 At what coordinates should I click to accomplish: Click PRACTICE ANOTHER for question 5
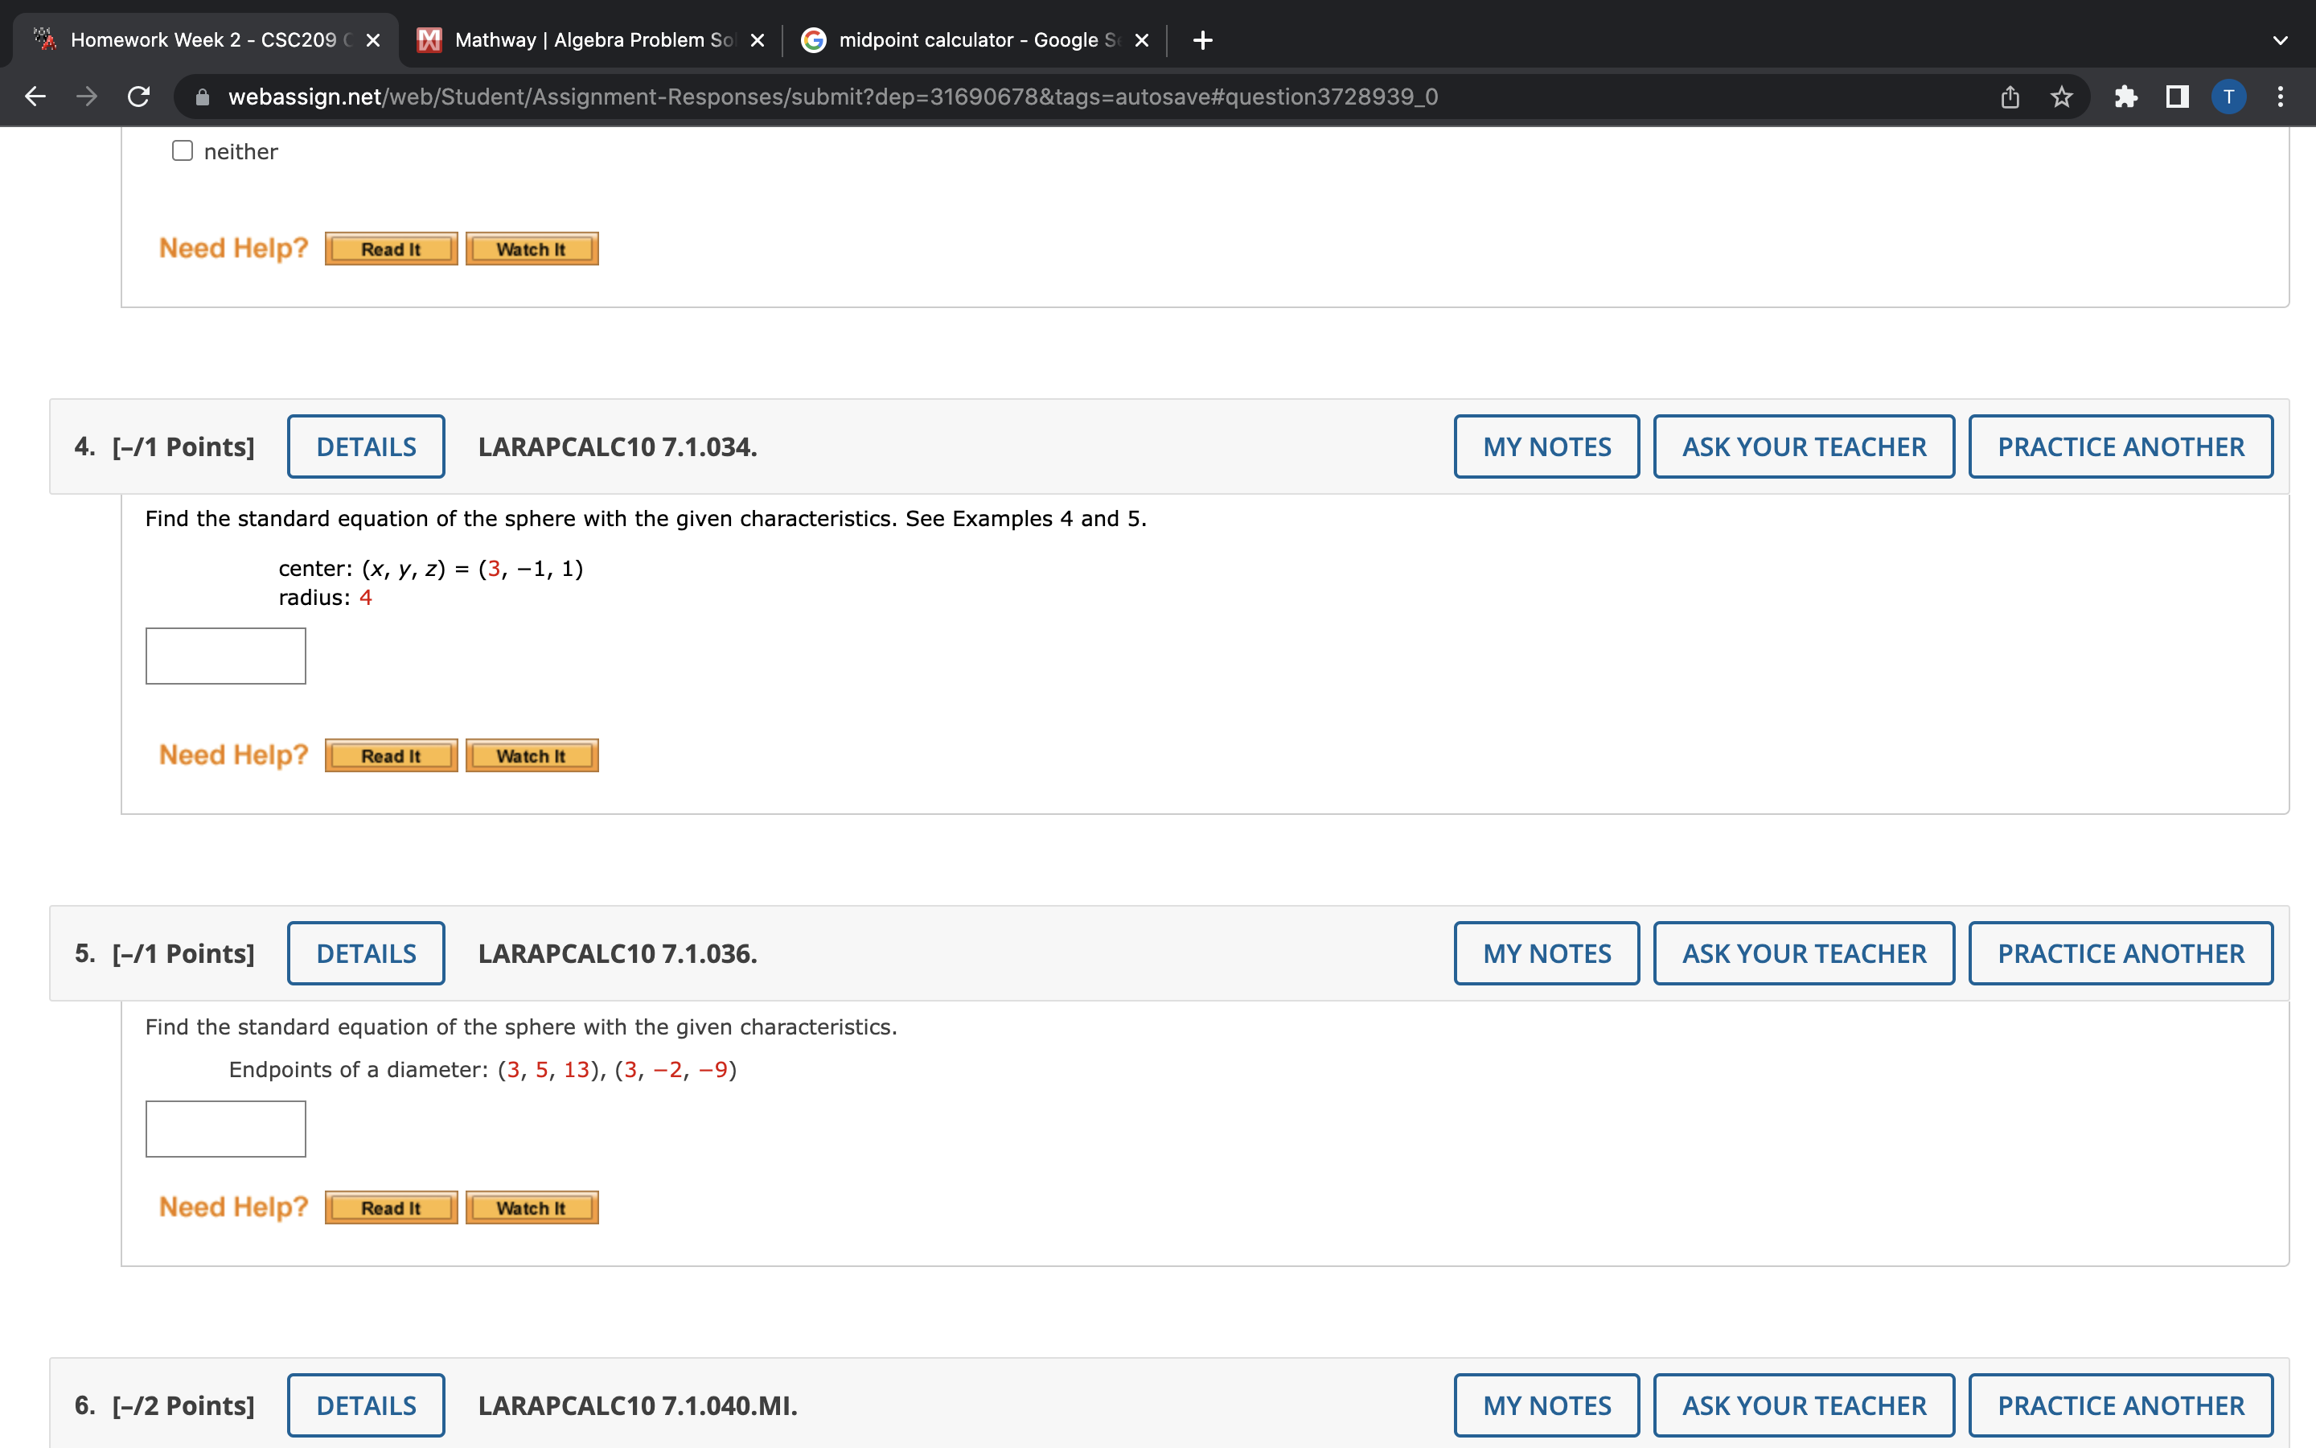(x=2120, y=954)
